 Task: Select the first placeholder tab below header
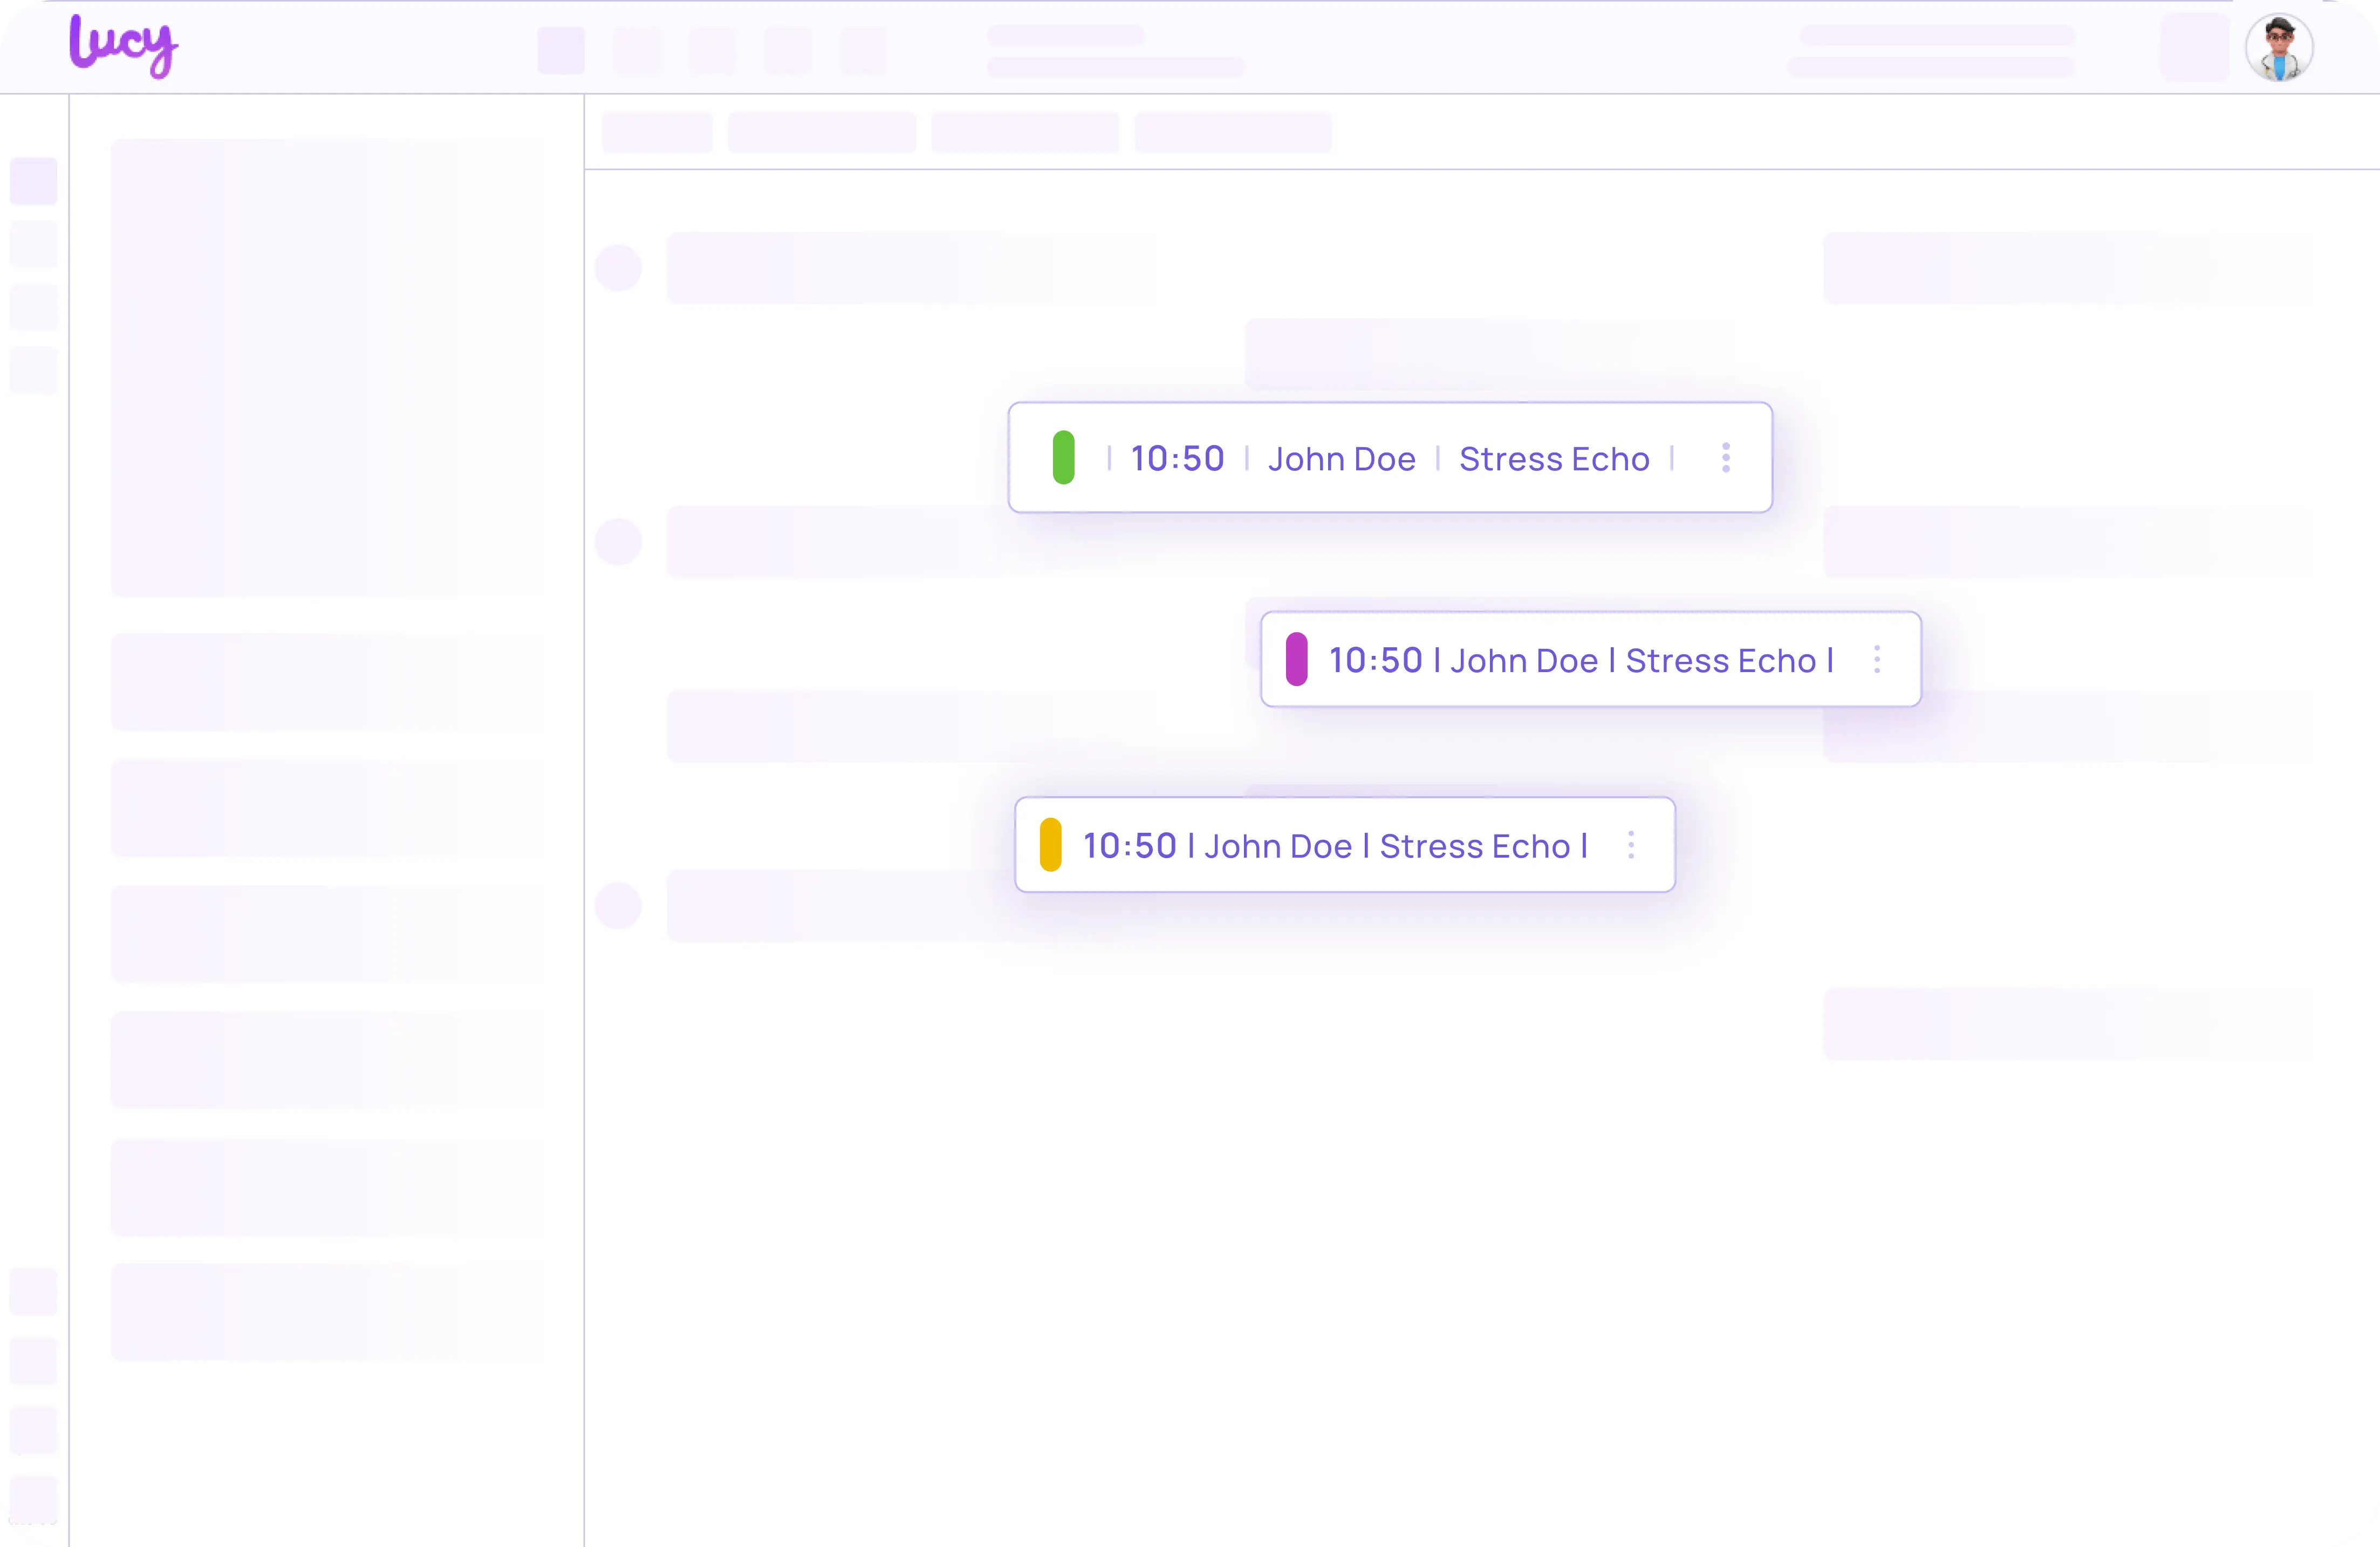[657, 132]
